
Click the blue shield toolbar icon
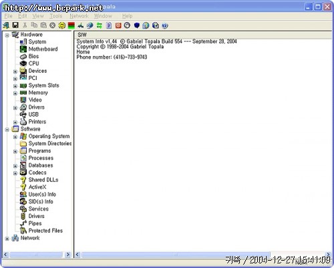point(137,25)
